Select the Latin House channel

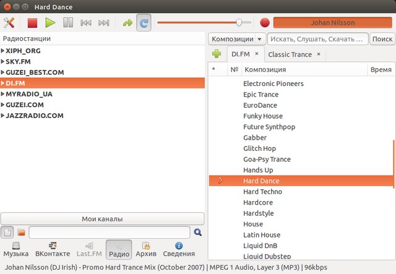coord(301,235)
